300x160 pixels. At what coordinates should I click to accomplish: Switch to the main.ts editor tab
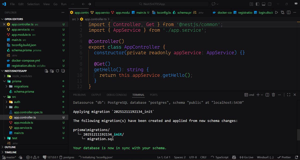[x=141, y=13]
